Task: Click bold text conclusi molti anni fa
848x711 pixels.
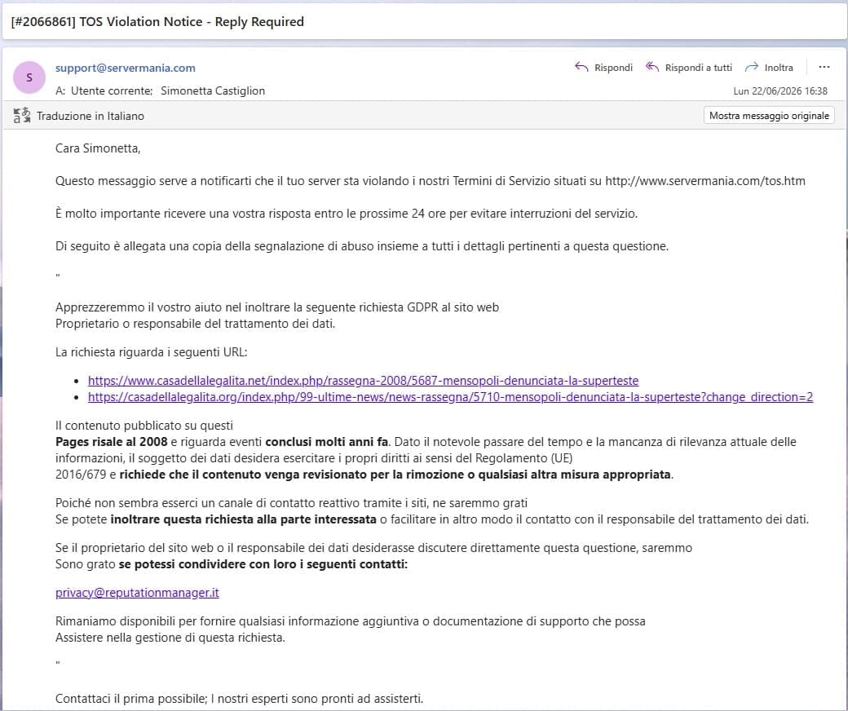Action: pyautogui.click(x=326, y=442)
